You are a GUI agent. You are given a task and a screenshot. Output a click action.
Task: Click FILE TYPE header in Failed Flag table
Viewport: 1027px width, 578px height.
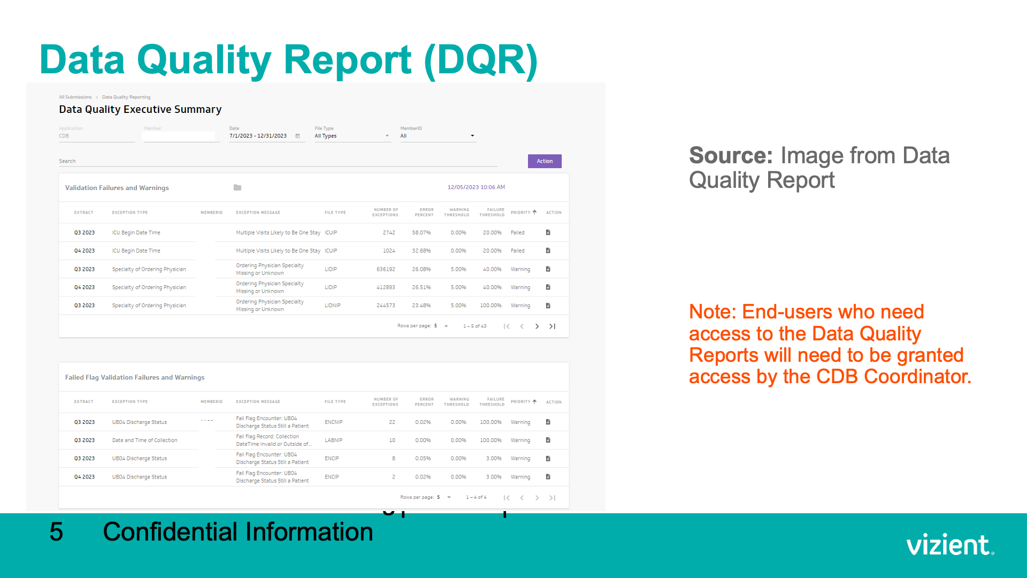coord(335,402)
